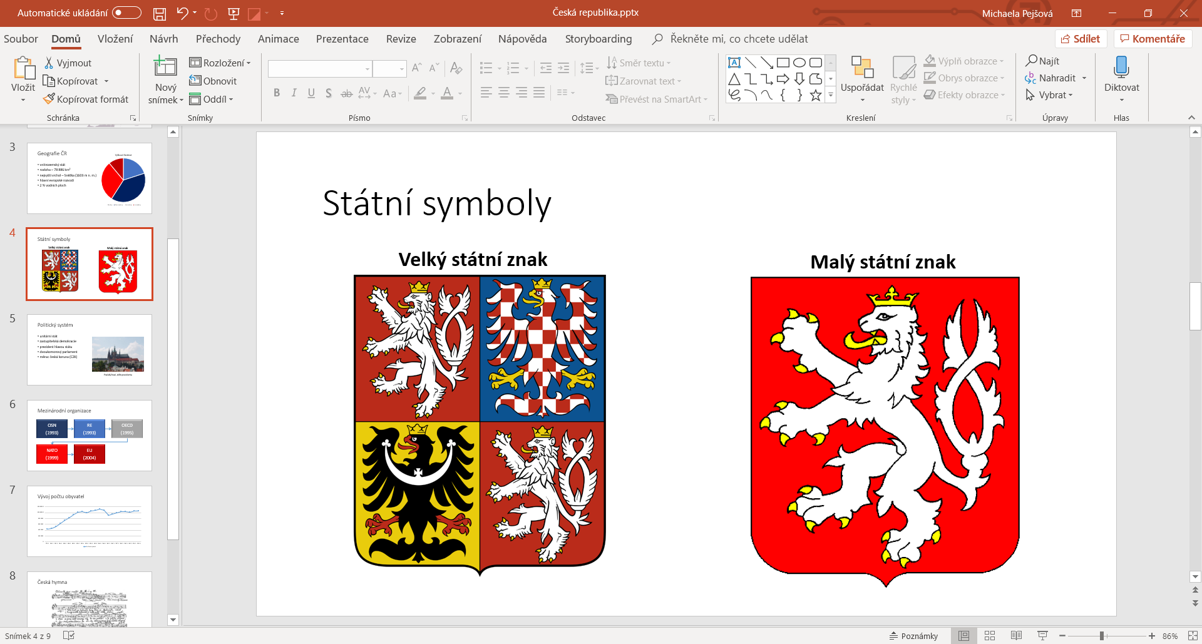Click the Diktovat microphone icon

click(1121, 66)
